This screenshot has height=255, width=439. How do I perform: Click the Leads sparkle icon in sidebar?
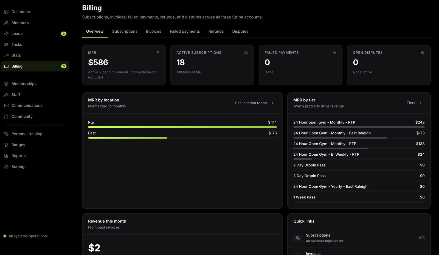(6, 33)
